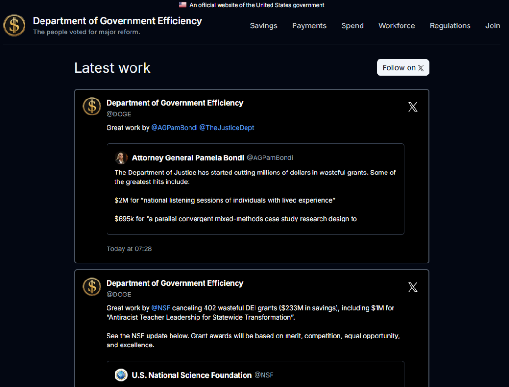The width and height of the screenshot is (509, 387).
Task: Click the 'Today at 07:28' timestamp
Action: click(129, 249)
